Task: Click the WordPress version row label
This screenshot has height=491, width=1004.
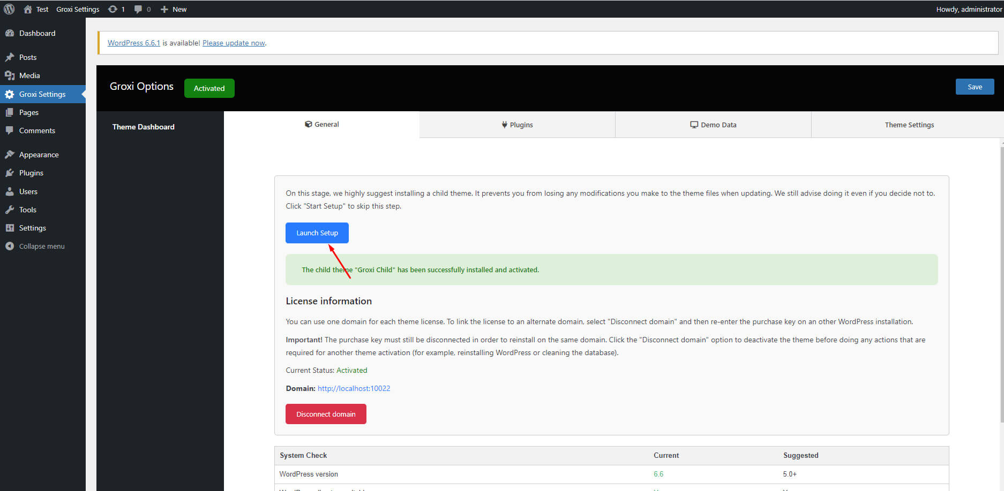Action: click(x=309, y=474)
